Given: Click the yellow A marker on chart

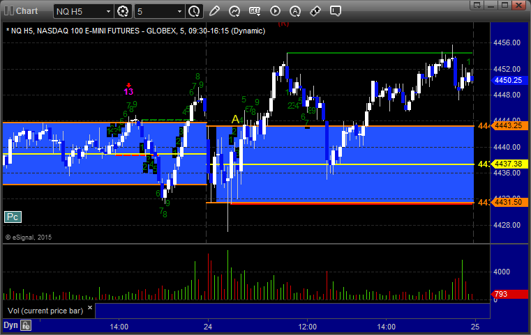Looking at the screenshot, I should tap(235, 119).
